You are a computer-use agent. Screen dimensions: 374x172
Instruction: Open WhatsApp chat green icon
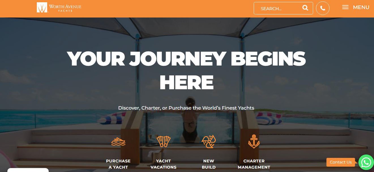pos(366,162)
